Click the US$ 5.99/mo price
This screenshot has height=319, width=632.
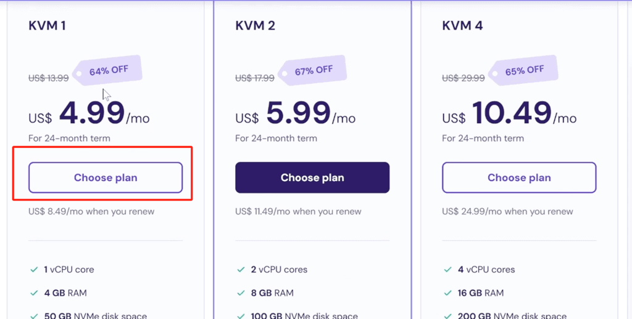click(296, 114)
